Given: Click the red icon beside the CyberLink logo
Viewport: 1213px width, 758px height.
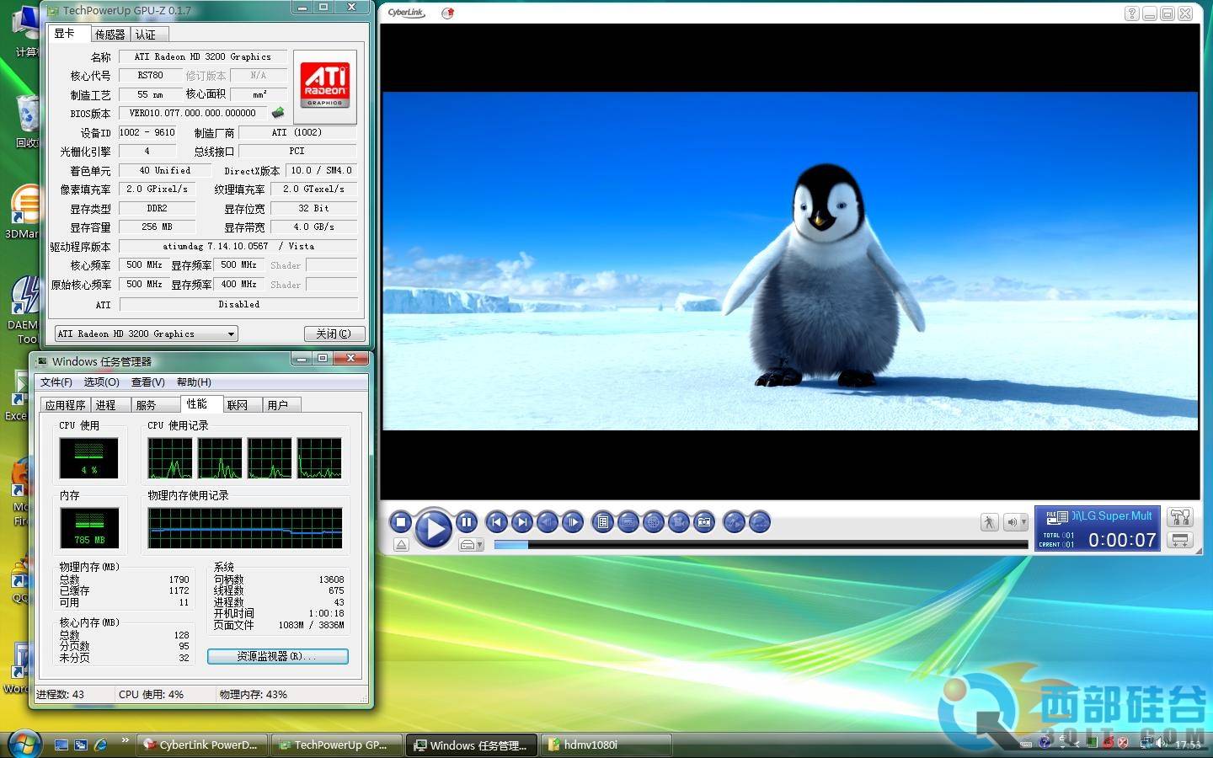Looking at the screenshot, I should click(x=447, y=13).
